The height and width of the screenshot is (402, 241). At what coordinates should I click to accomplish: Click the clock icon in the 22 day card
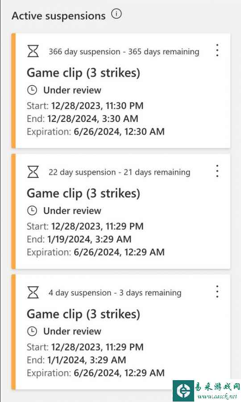click(x=32, y=211)
